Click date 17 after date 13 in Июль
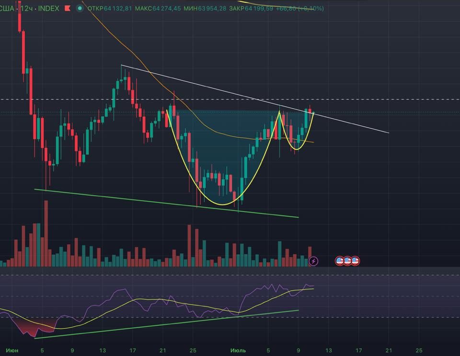This screenshot has height=356, width=460. [x=359, y=350]
